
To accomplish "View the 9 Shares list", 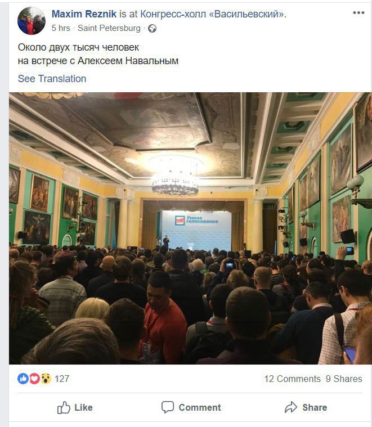I will 344,379.
